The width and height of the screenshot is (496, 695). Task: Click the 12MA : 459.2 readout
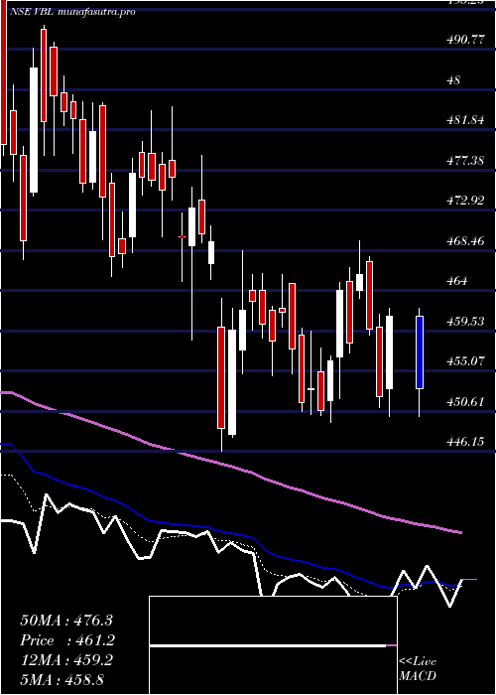(x=66, y=660)
